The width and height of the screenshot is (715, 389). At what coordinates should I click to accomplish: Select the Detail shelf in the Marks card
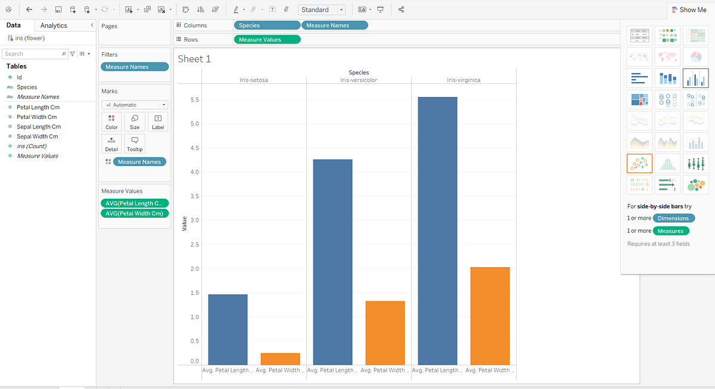point(111,143)
